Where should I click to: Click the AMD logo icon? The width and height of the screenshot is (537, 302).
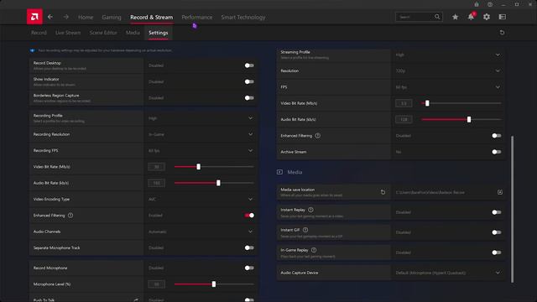[34, 17]
